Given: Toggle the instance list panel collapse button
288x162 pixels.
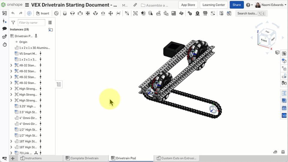Looking at the screenshot, I should [x=59, y=85].
